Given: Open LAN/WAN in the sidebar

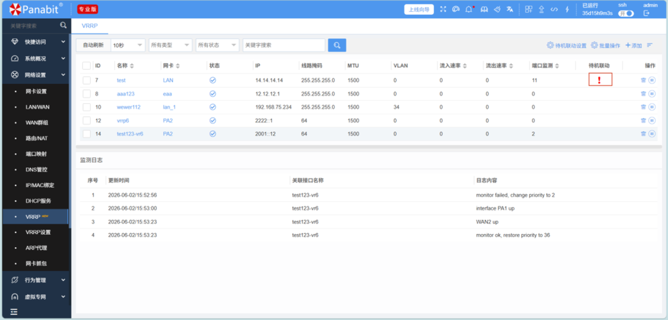Looking at the screenshot, I should [x=36, y=107].
